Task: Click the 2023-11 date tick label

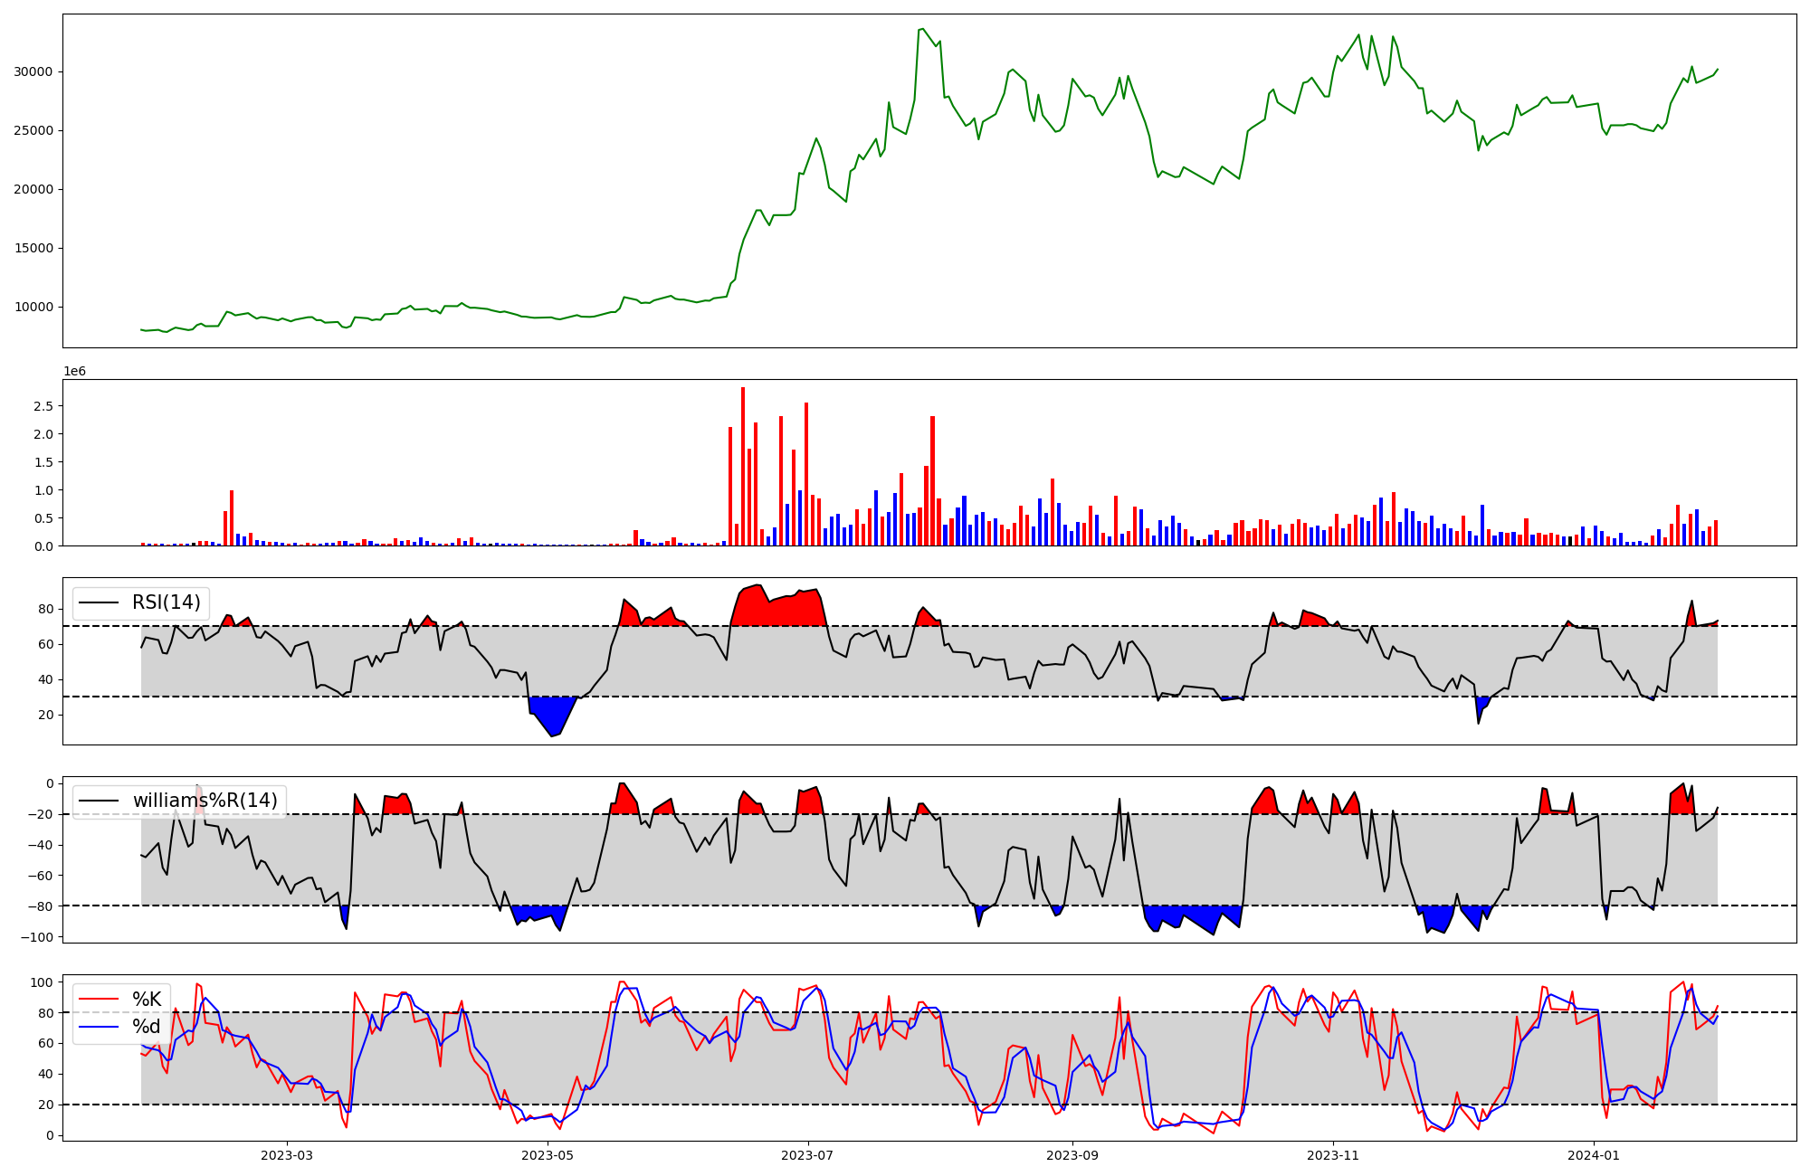Action: click(1333, 1155)
